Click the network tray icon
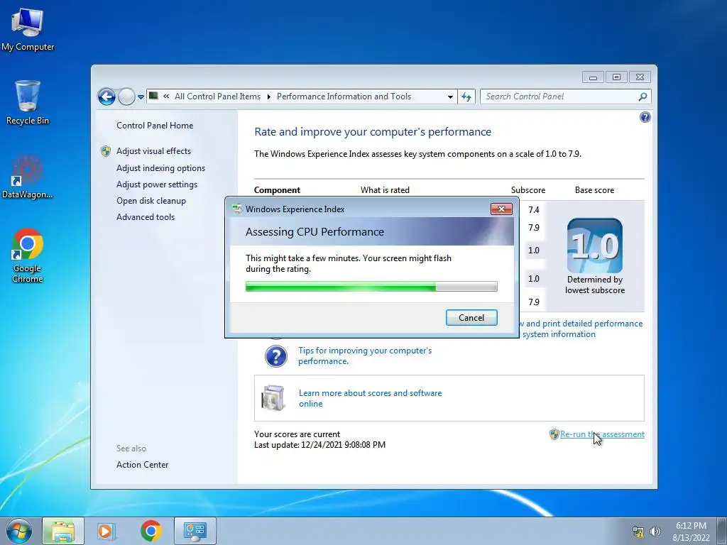 tap(638, 532)
